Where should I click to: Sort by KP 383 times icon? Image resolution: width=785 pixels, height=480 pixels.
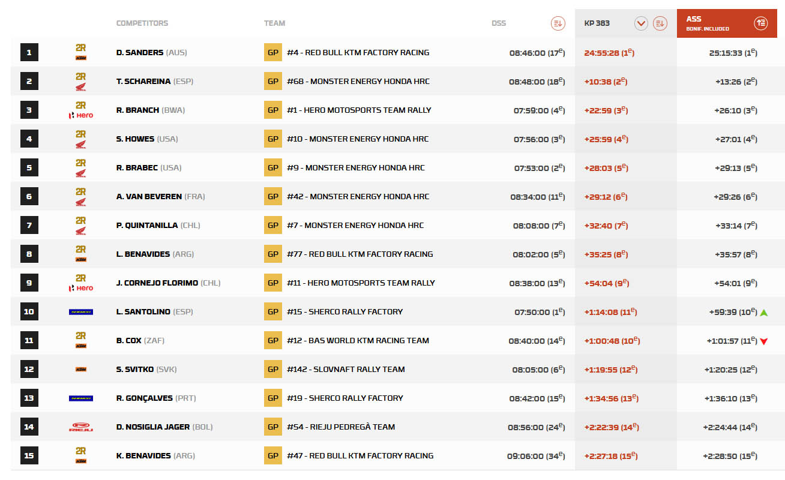[660, 23]
